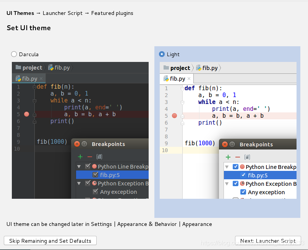The height and width of the screenshot is (250, 308).
Task: Click Next: Launcher Script button
Action: (x=268, y=240)
